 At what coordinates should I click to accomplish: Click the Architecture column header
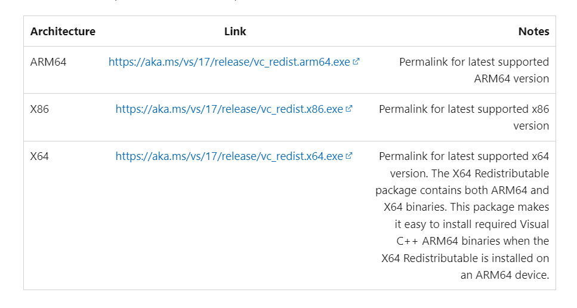[x=63, y=32]
